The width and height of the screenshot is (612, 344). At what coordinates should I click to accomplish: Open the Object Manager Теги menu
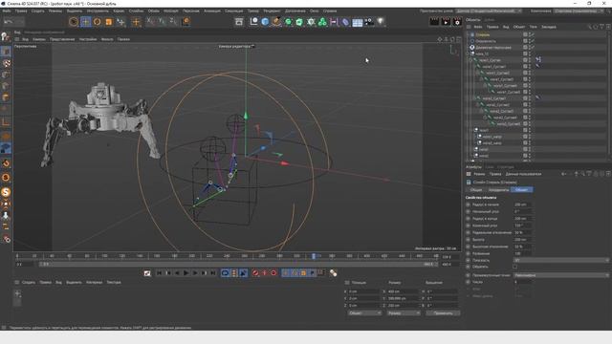tap(534, 27)
